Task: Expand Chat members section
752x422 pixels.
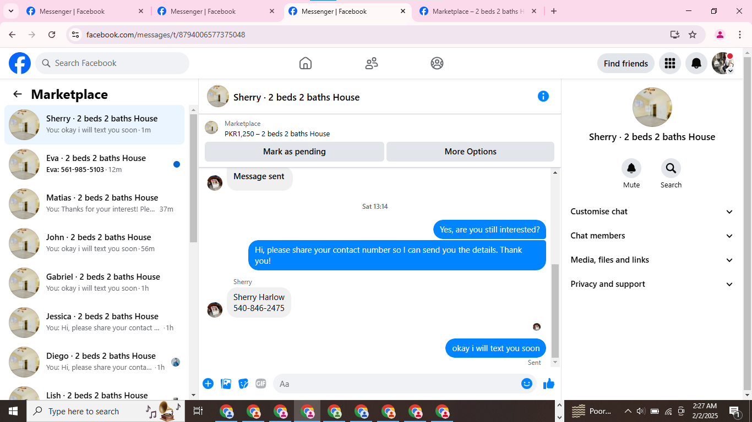Action: pyautogui.click(x=652, y=236)
